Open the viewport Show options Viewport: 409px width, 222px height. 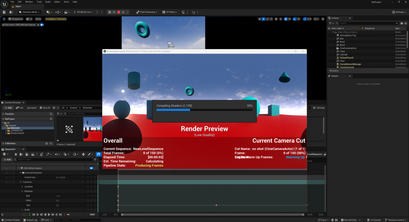[x=38, y=19]
